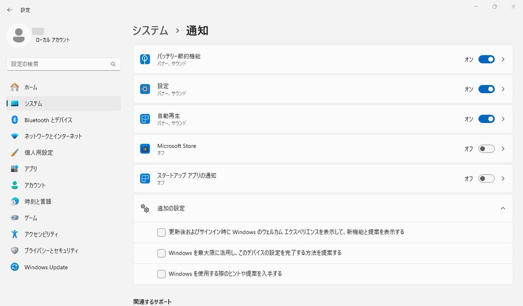The image size is (523, 306).
Task: Open ネットワークとインターネット settings
Action: point(64,136)
